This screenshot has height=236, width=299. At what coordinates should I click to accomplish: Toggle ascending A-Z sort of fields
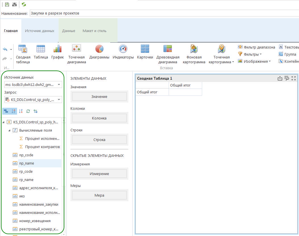tap(13, 111)
